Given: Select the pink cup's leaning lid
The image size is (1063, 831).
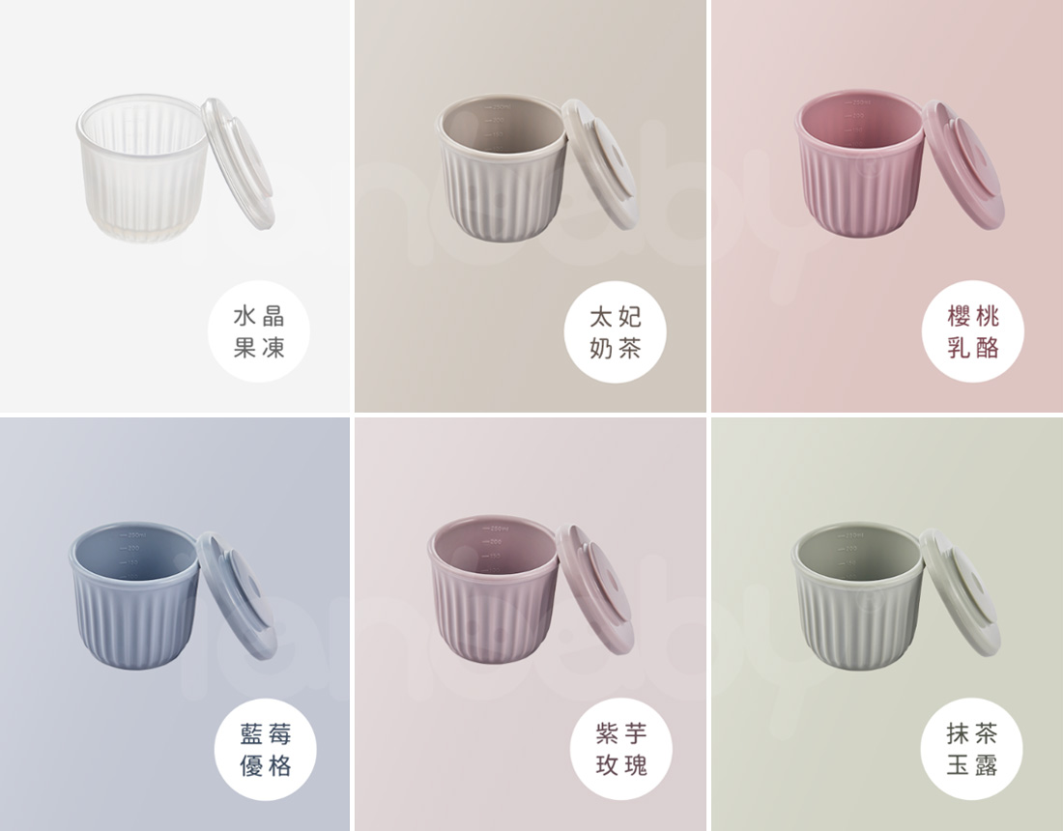Looking at the screenshot, I should click(x=963, y=165).
